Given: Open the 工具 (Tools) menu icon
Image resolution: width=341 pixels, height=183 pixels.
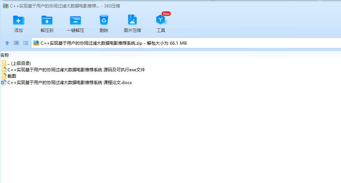Looking at the screenshot, I should pyautogui.click(x=161, y=20).
